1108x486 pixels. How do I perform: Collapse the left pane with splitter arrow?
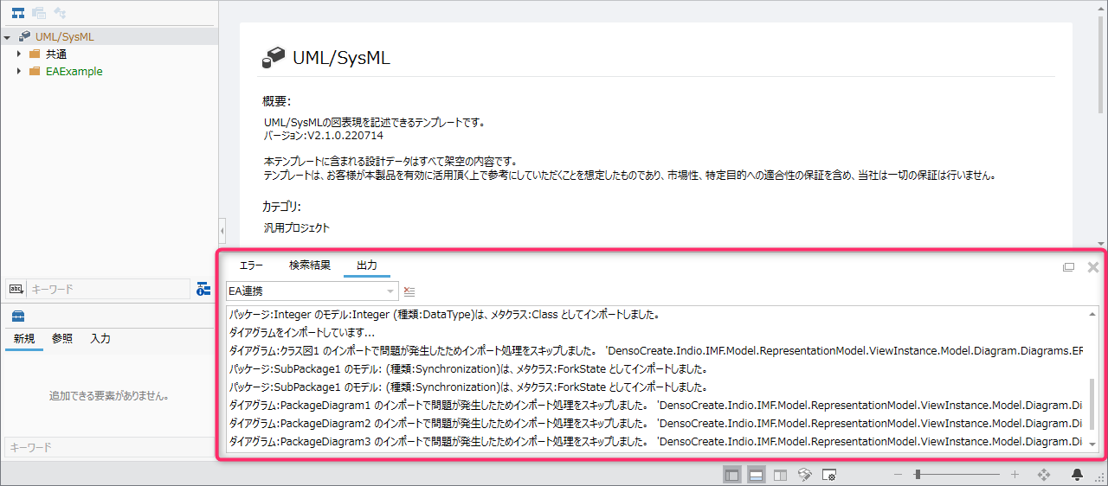click(222, 232)
